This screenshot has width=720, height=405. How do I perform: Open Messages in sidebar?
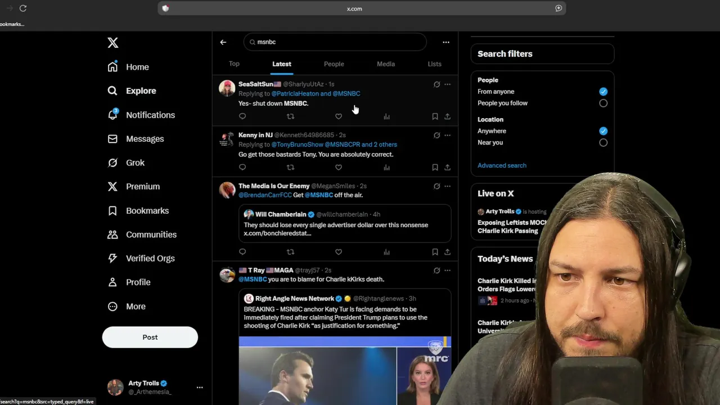point(136,139)
